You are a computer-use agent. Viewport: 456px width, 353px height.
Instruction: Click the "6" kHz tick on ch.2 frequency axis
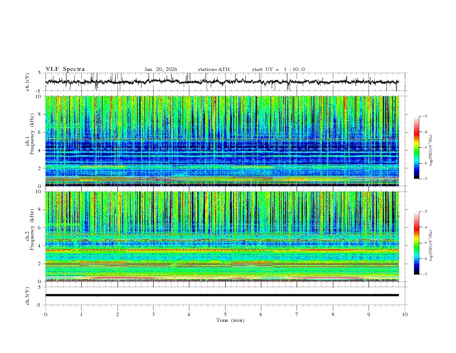(40, 228)
